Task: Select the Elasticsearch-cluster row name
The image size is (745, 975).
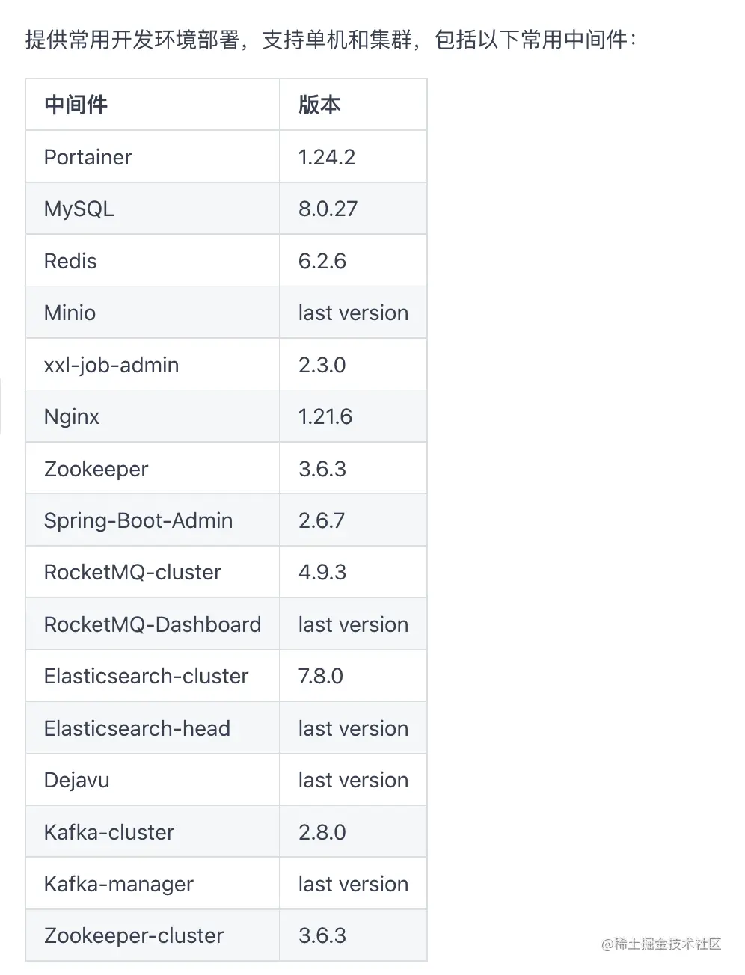Action: coord(146,676)
